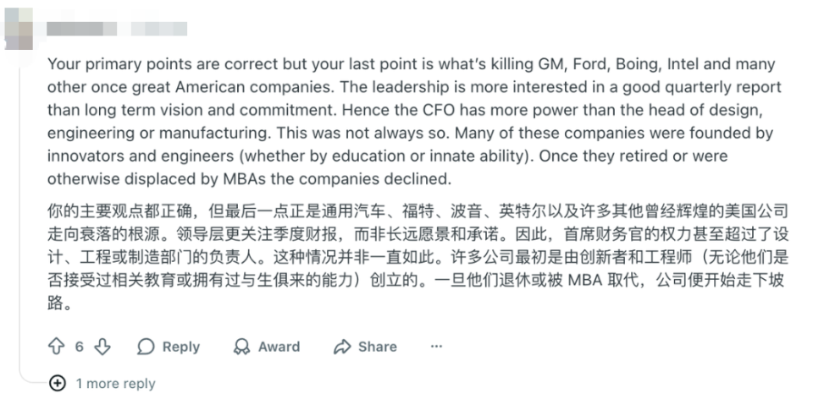Open the three-dot more options menu
Viewport: 813px width, 399px height.
click(436, 347)
